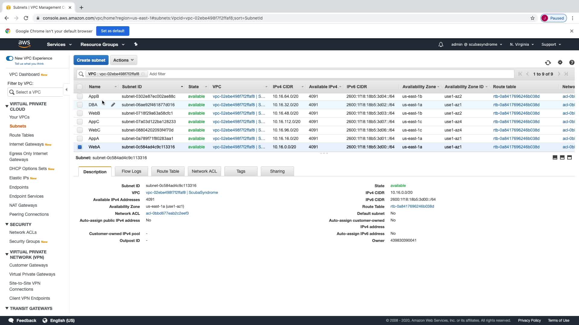Viewport: 579px width, 325px height.
Task: Check the AppB subnet row checkbox
Action: [x=80, y=96]
